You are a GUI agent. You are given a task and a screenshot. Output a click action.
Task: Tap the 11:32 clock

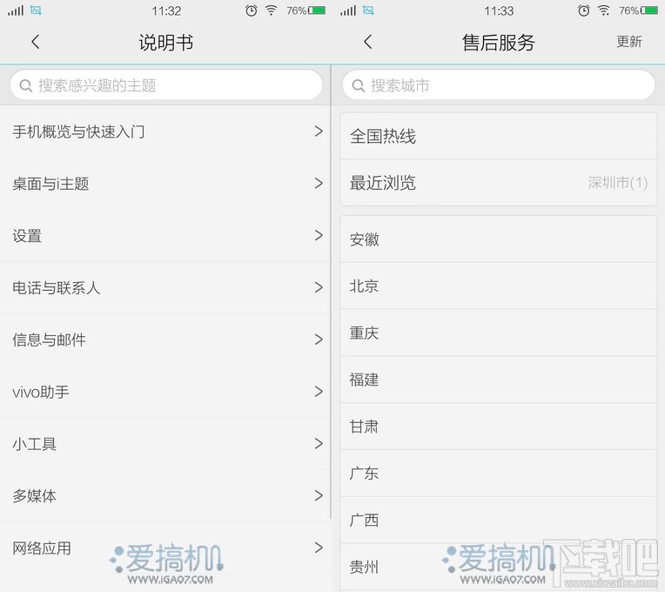tap(166, 10)
